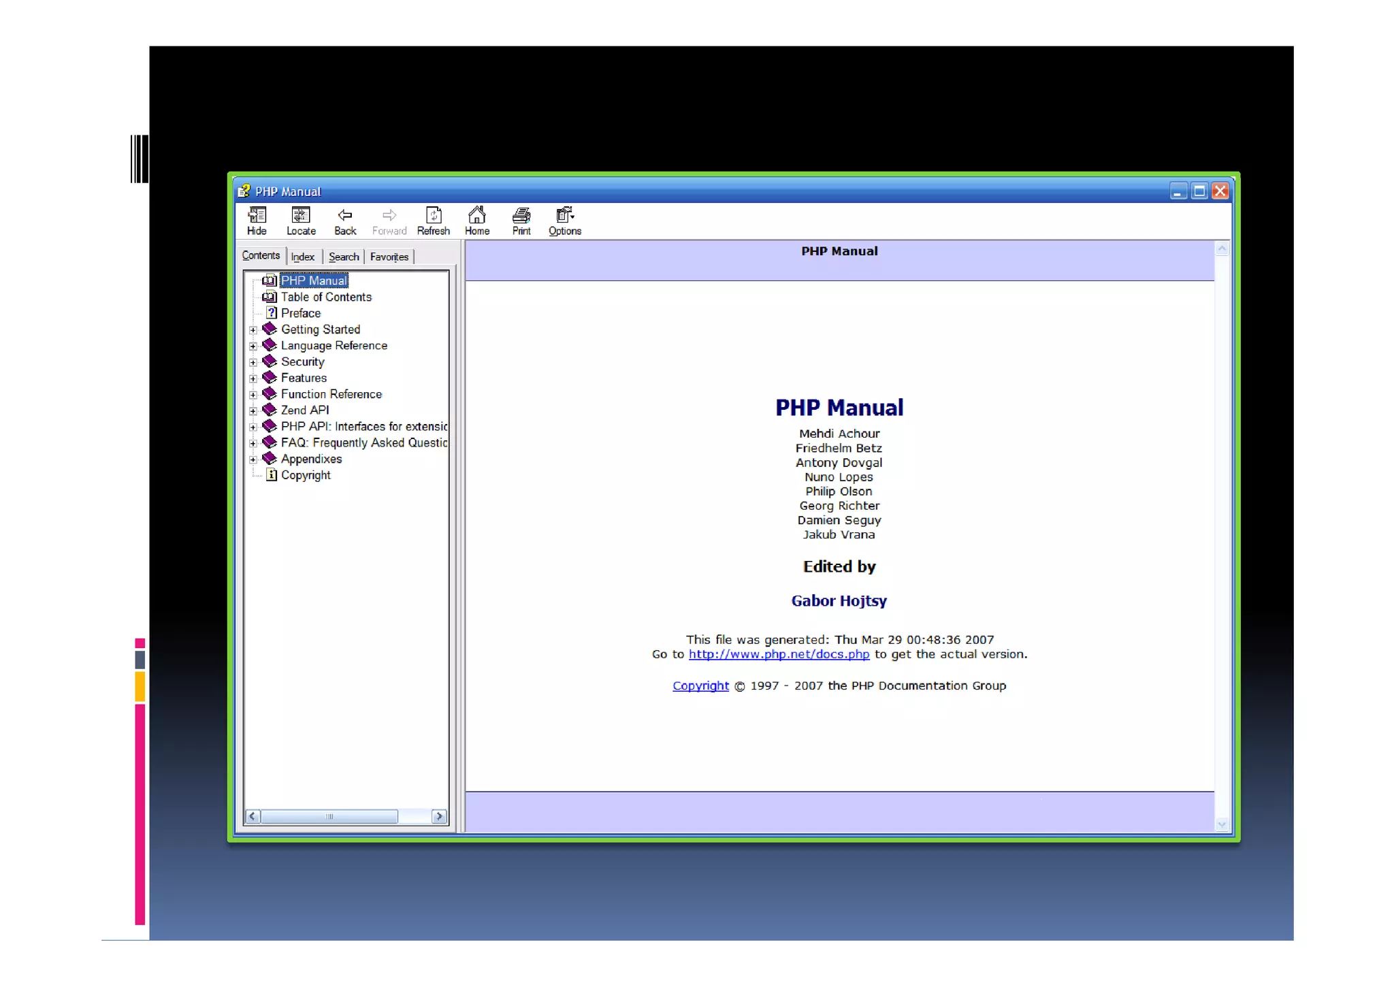
Task: Maximize the PHP Manual window
Action: [x=1199, y=191]
